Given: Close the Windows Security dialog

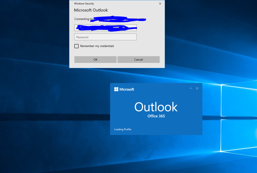Looking at the screenshot, I should [x=160, y=4].
